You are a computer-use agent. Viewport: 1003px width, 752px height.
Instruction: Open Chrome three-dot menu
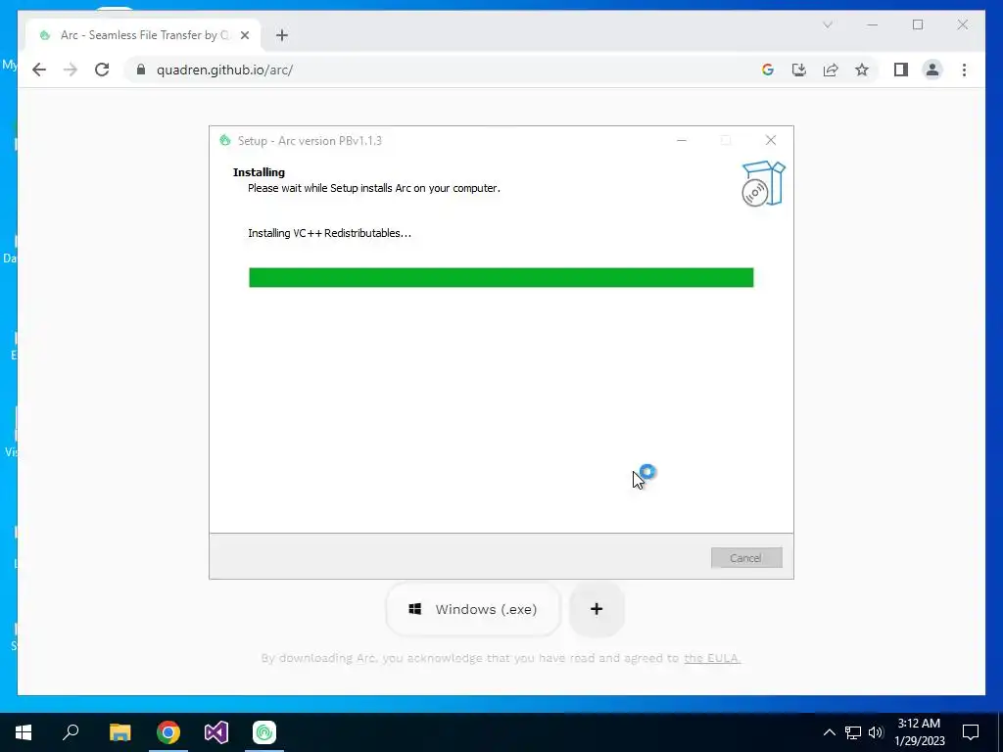(964, 70)
